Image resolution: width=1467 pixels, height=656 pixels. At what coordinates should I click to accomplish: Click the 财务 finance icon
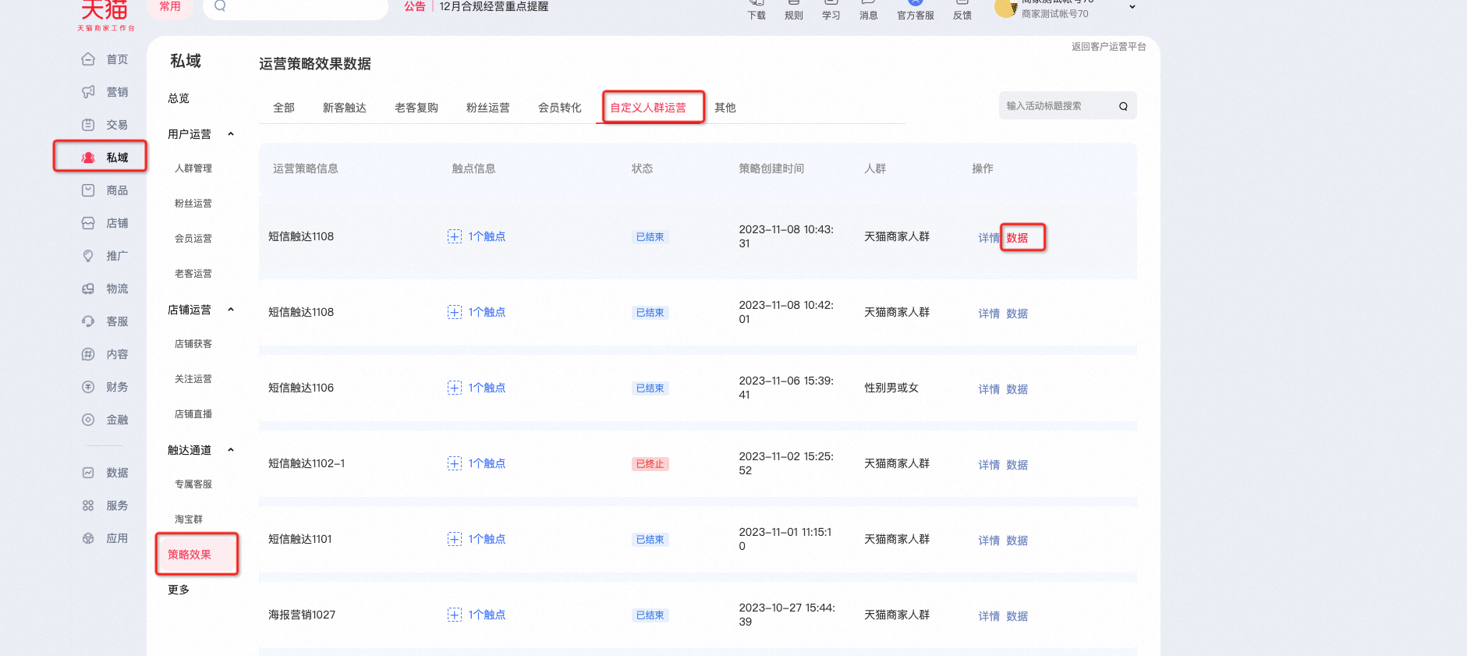(88, 387)
